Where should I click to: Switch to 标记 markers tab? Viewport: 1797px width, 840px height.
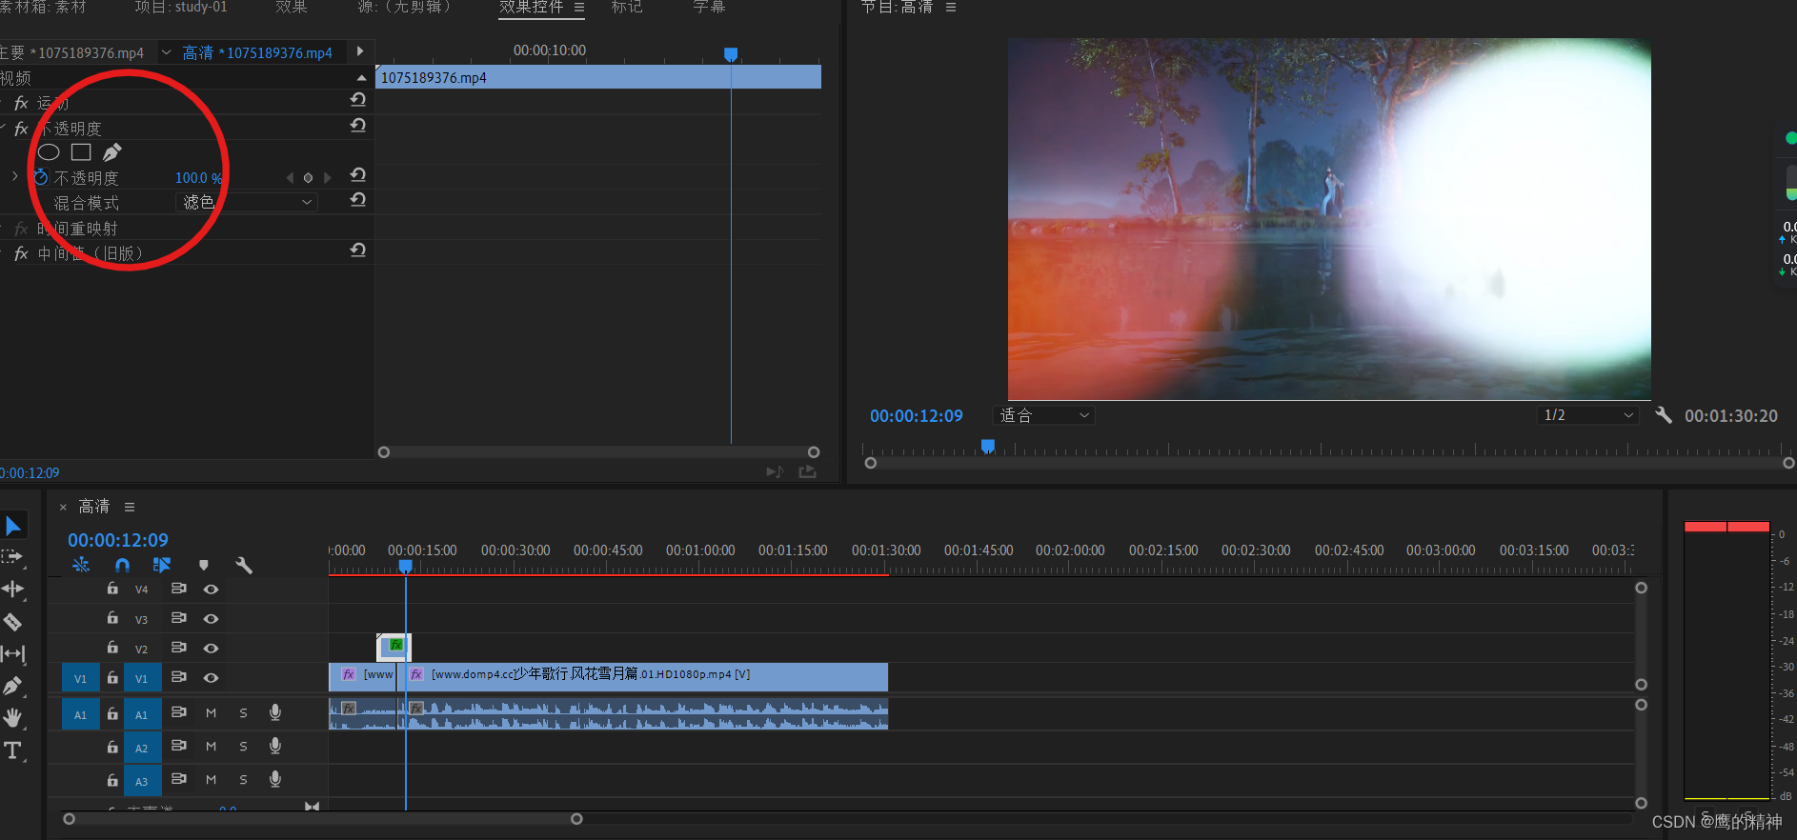click(627, 7)
